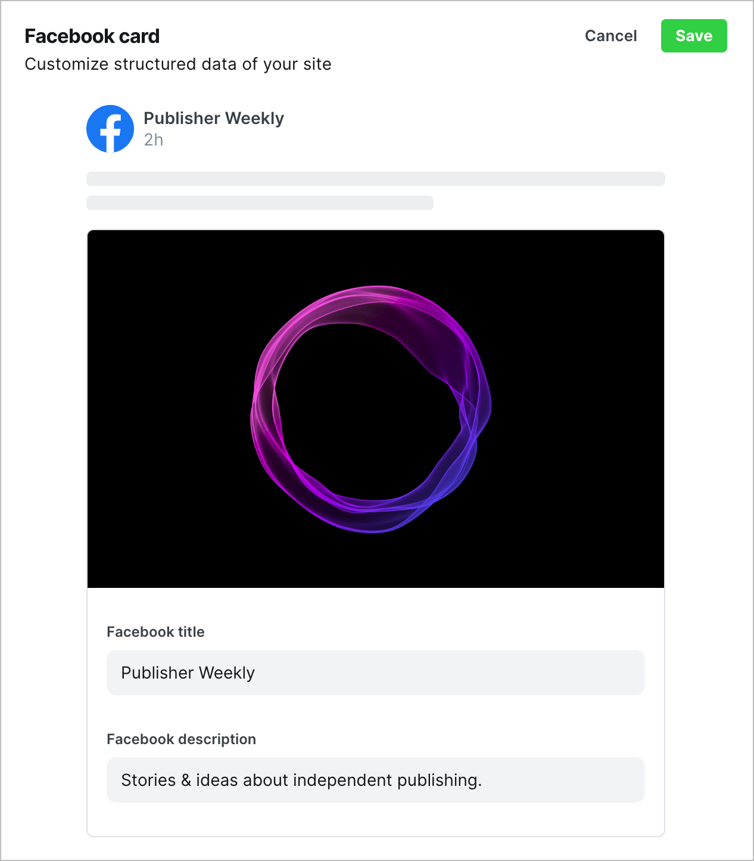Click the purple ring preview image
This screenshot has width=754, height=861.
point(370,409)
